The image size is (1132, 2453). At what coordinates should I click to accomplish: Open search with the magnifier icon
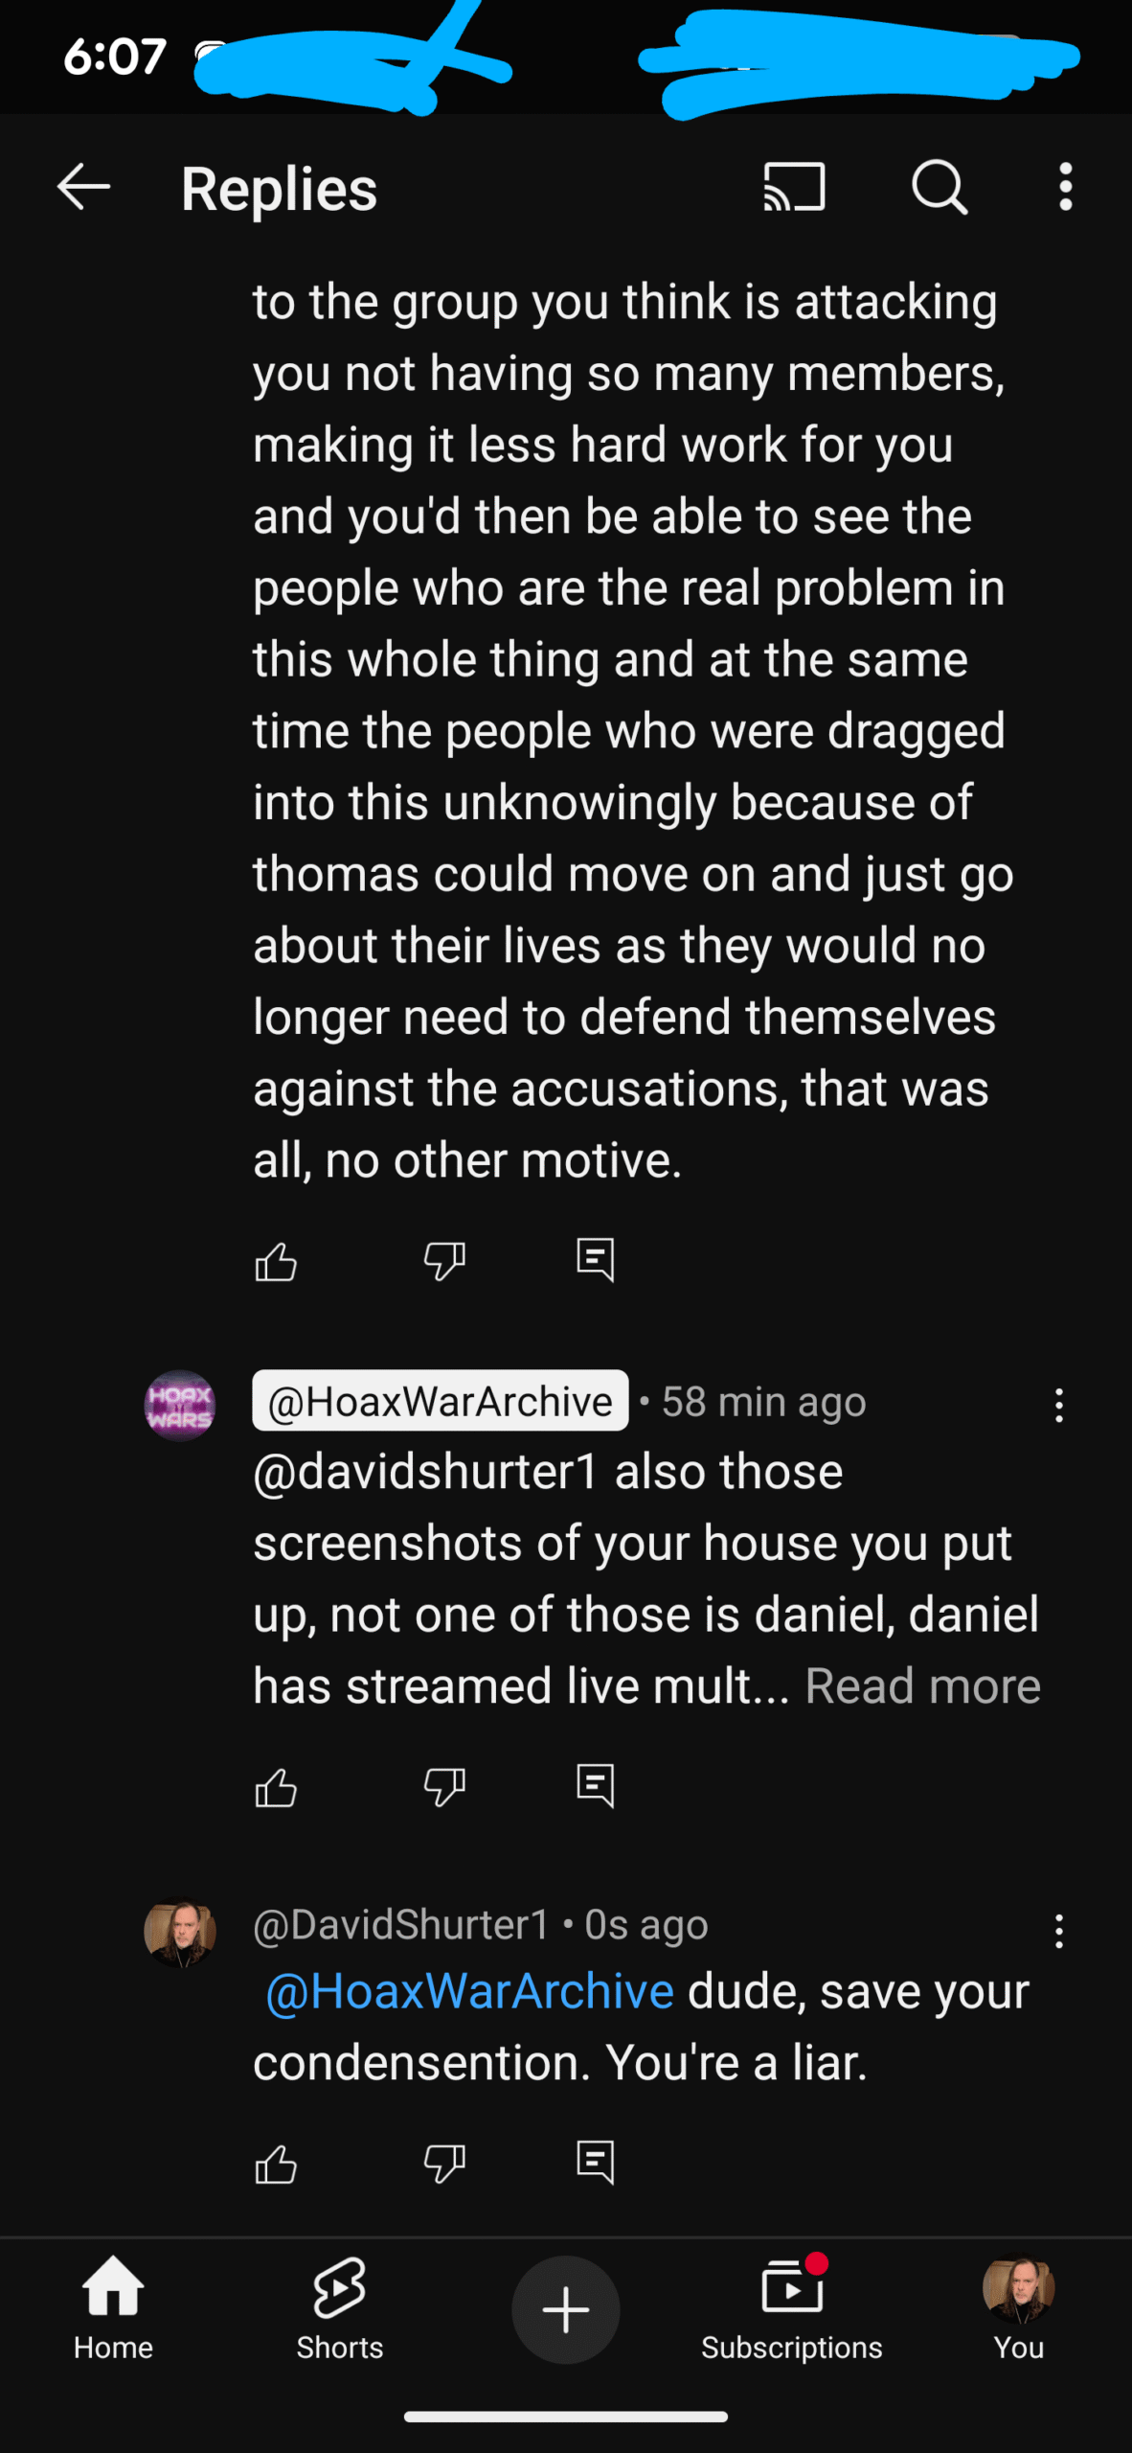(940, 187)
